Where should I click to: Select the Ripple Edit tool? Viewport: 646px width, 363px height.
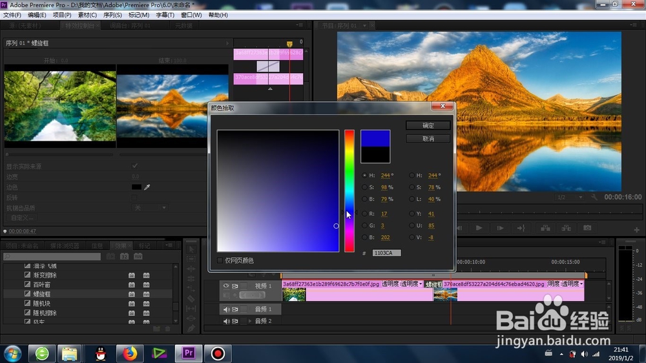(191, 269)
